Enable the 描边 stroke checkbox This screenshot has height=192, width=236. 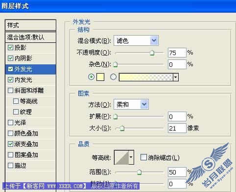click(10, 166)
